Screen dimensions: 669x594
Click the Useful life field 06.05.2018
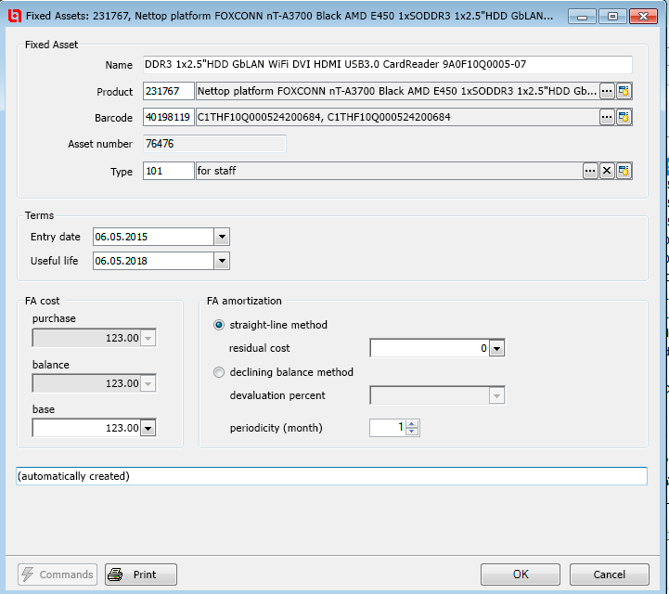click(154, 261)
